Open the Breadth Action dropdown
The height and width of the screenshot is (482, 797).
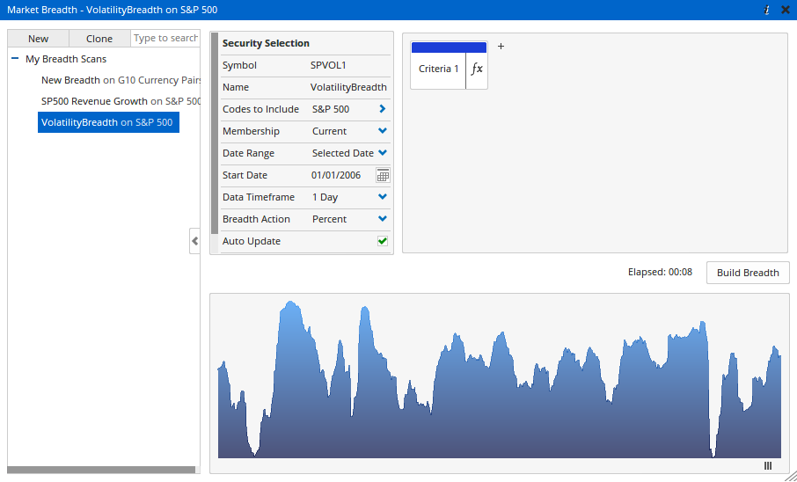click(x=383, y=219)
